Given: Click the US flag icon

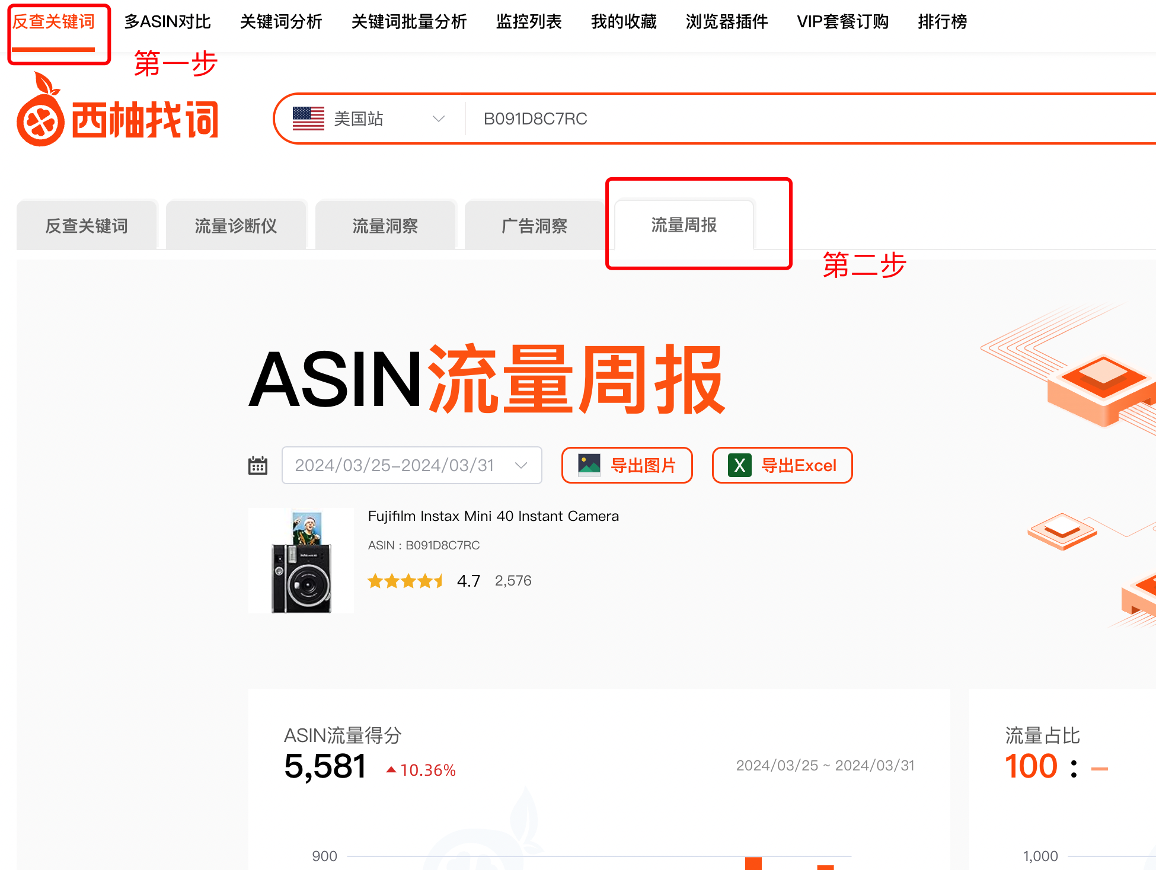Looking at the screenshot, I should pyautogui.click(x=308, y=119).
